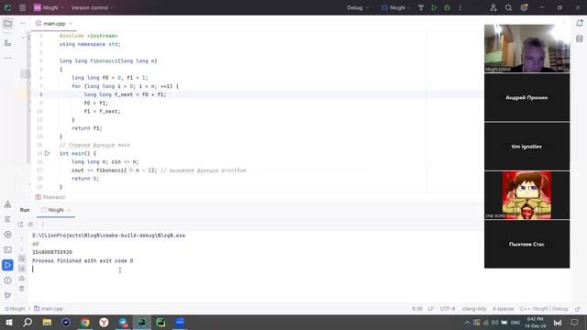The height and width of the screenshot is (330, 587).
Task: Open Windows taskbar search
Action: point(28,322)
